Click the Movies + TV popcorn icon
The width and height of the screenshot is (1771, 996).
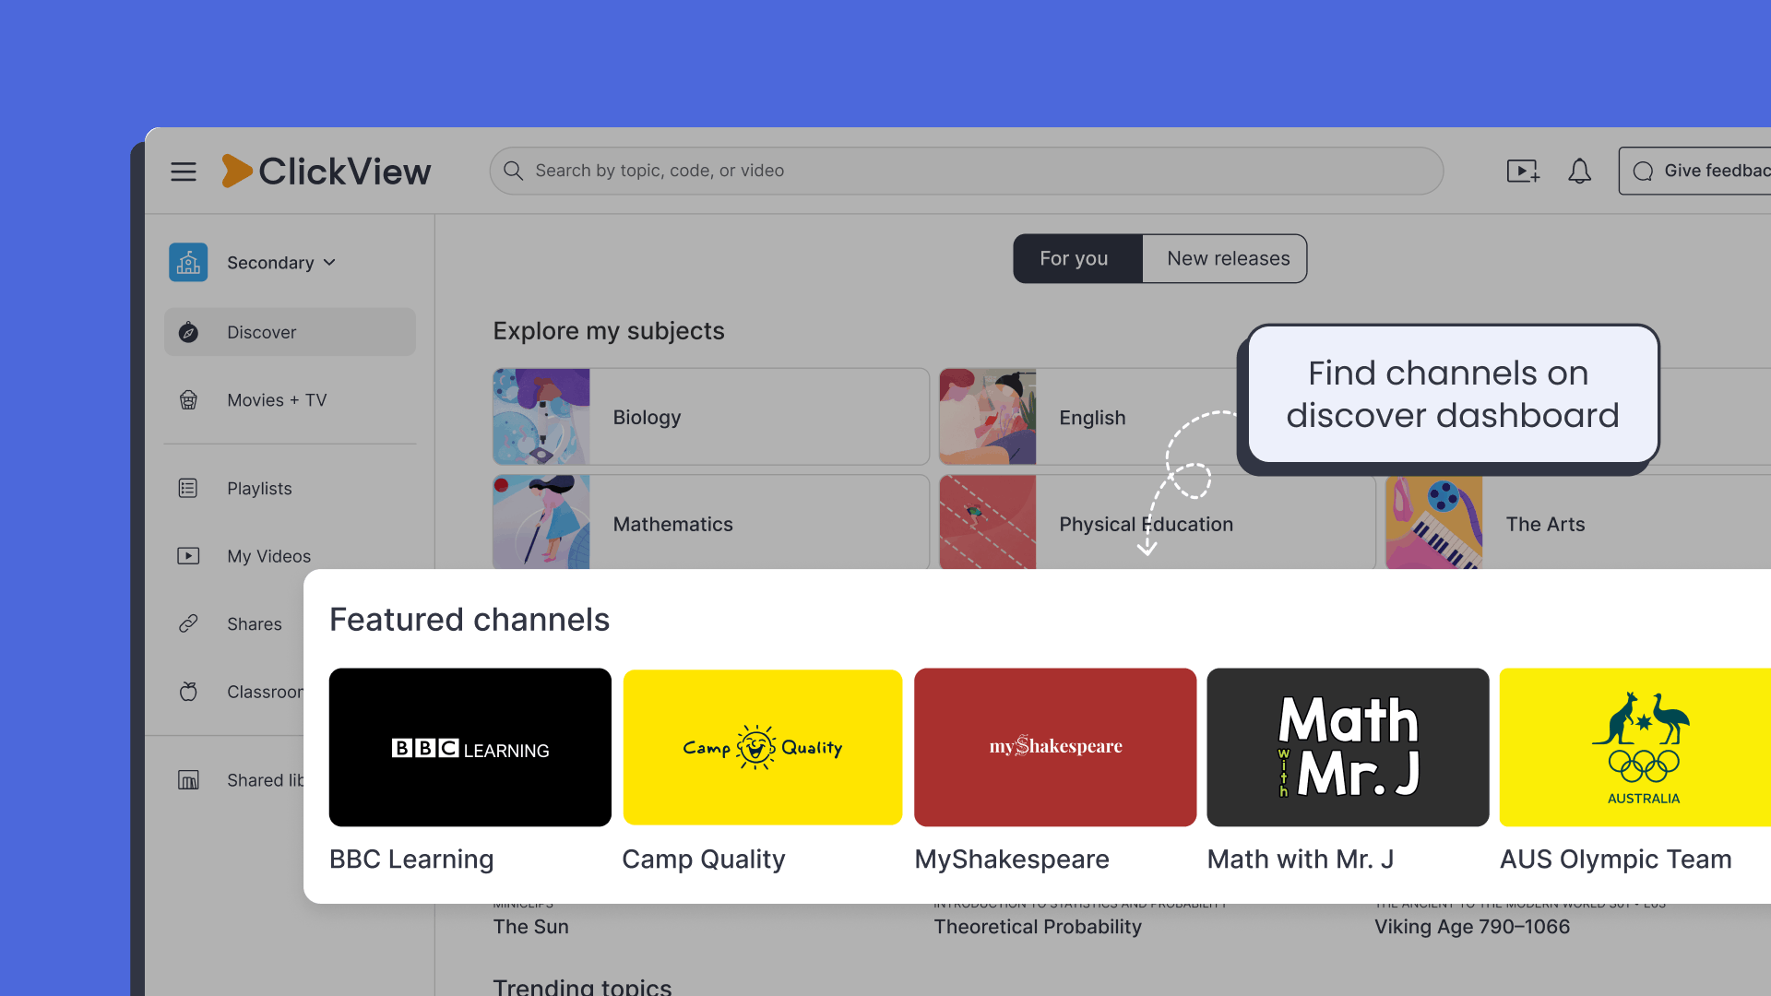click(188, 400)
